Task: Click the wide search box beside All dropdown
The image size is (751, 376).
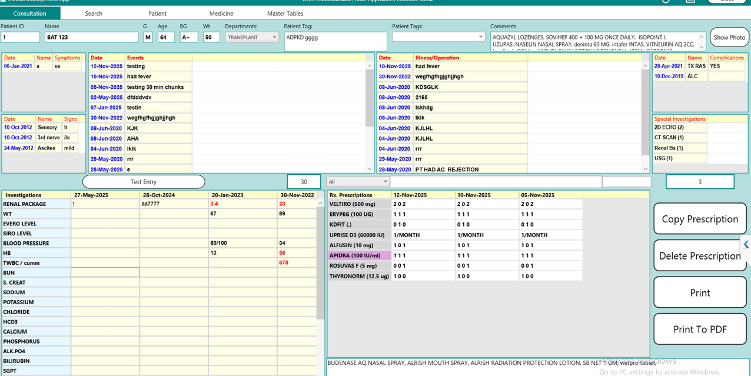Action: 496,182
